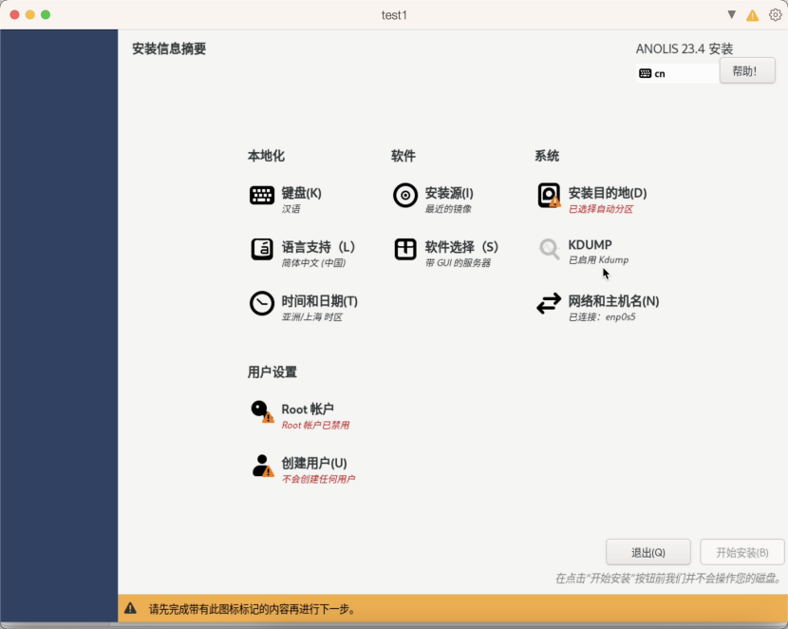This screenshot has height=629, width=788.
Task: Click the installation destination (安装目的地) disk icon
Action: click(549, 195)
